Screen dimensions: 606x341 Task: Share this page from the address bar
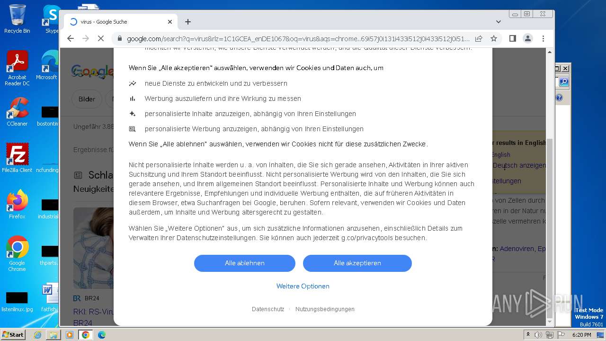click(x=479, y=38)
